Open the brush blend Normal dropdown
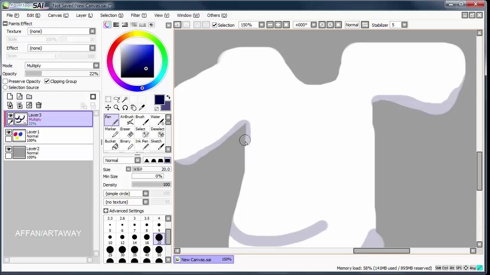The image size is (490, 275). 137,160
